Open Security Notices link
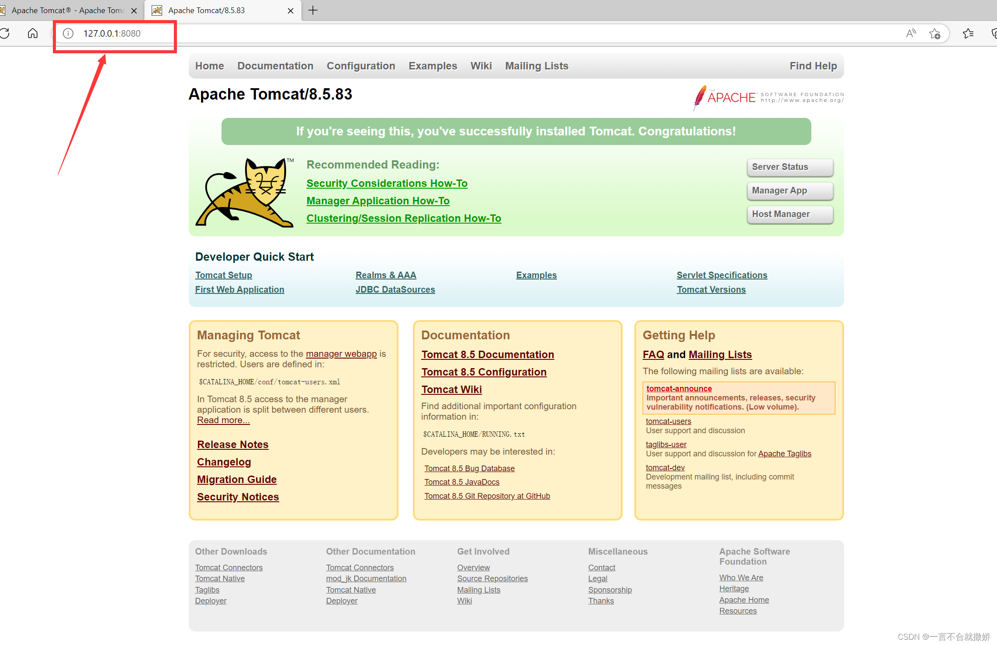Image resolution: width=997 pixels, height=645 pixels. (x=238, y=497)
